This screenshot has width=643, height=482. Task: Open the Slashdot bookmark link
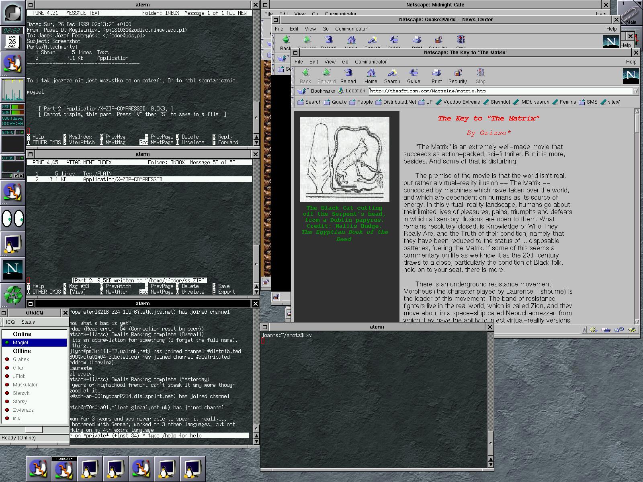pos(496,102)
